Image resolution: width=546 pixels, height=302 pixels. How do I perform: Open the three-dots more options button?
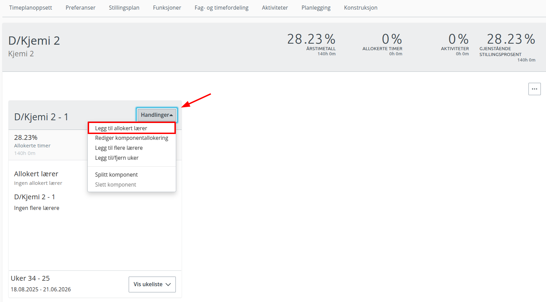tap(534, 89)
